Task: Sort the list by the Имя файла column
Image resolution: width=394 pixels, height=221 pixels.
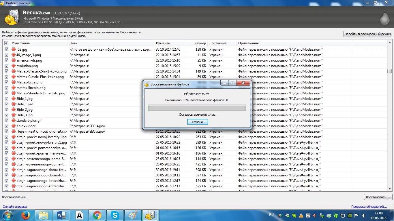Action: tap(39, 43)
